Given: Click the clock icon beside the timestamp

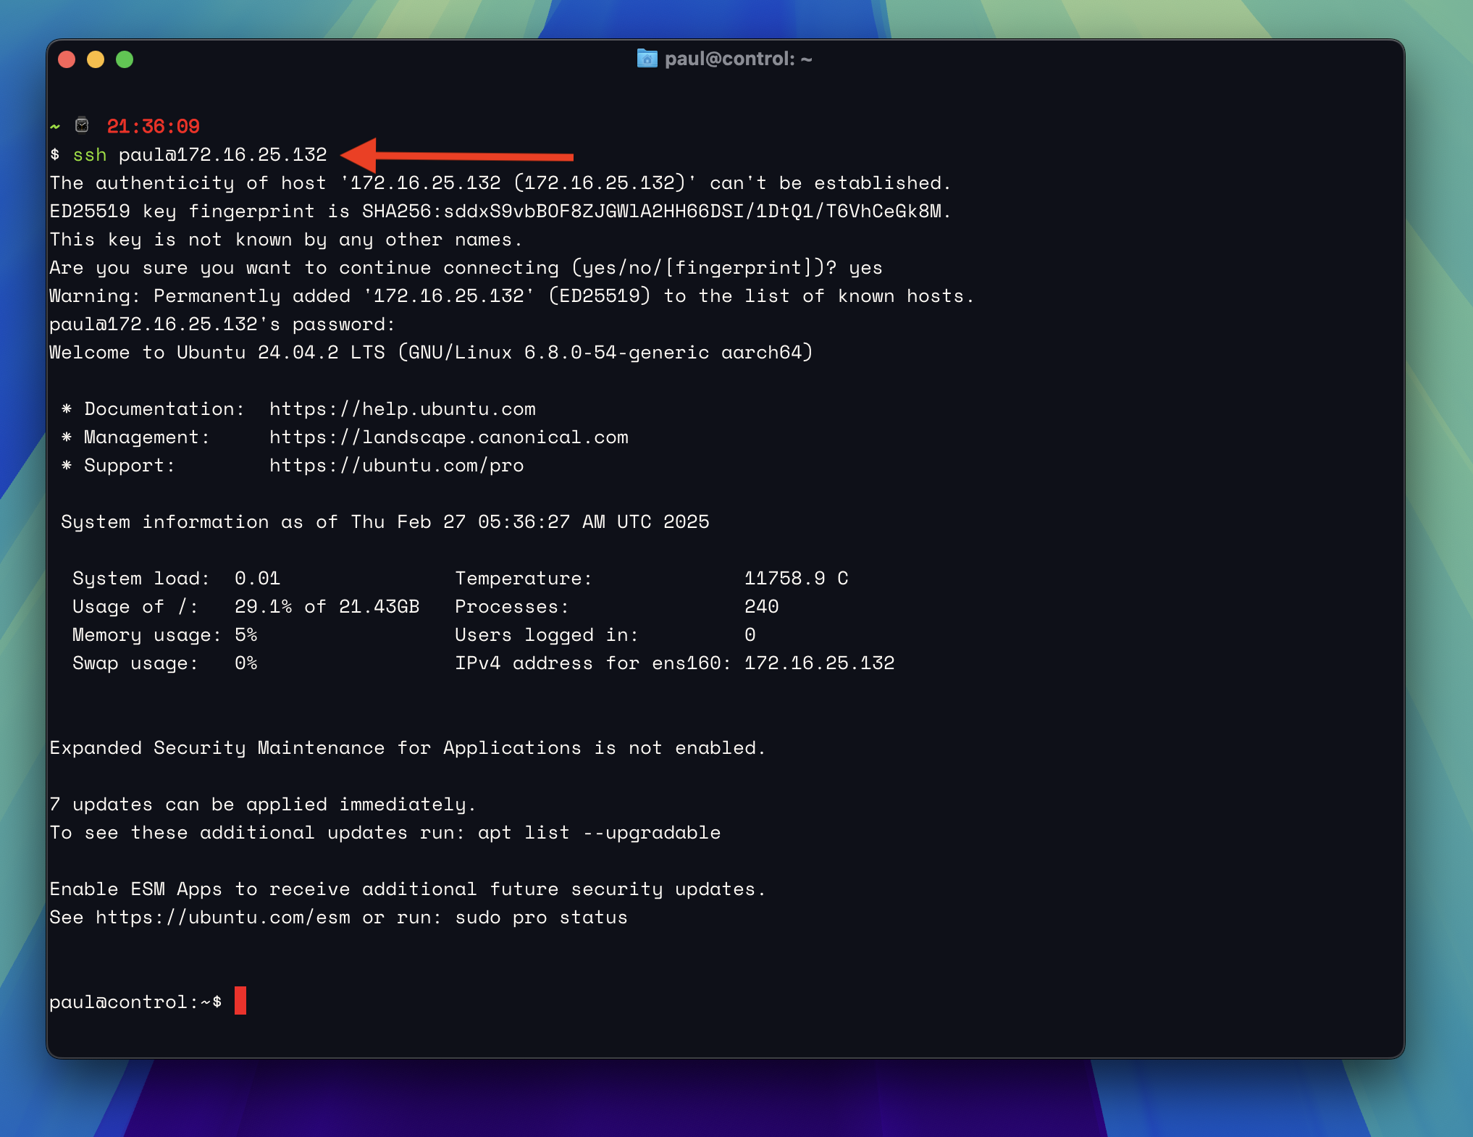Looking at the screenshot, I should point(82,125).
